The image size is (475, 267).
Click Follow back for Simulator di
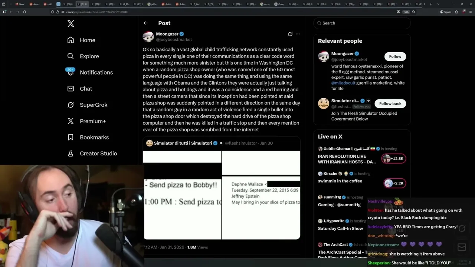(x=390, y=103)
